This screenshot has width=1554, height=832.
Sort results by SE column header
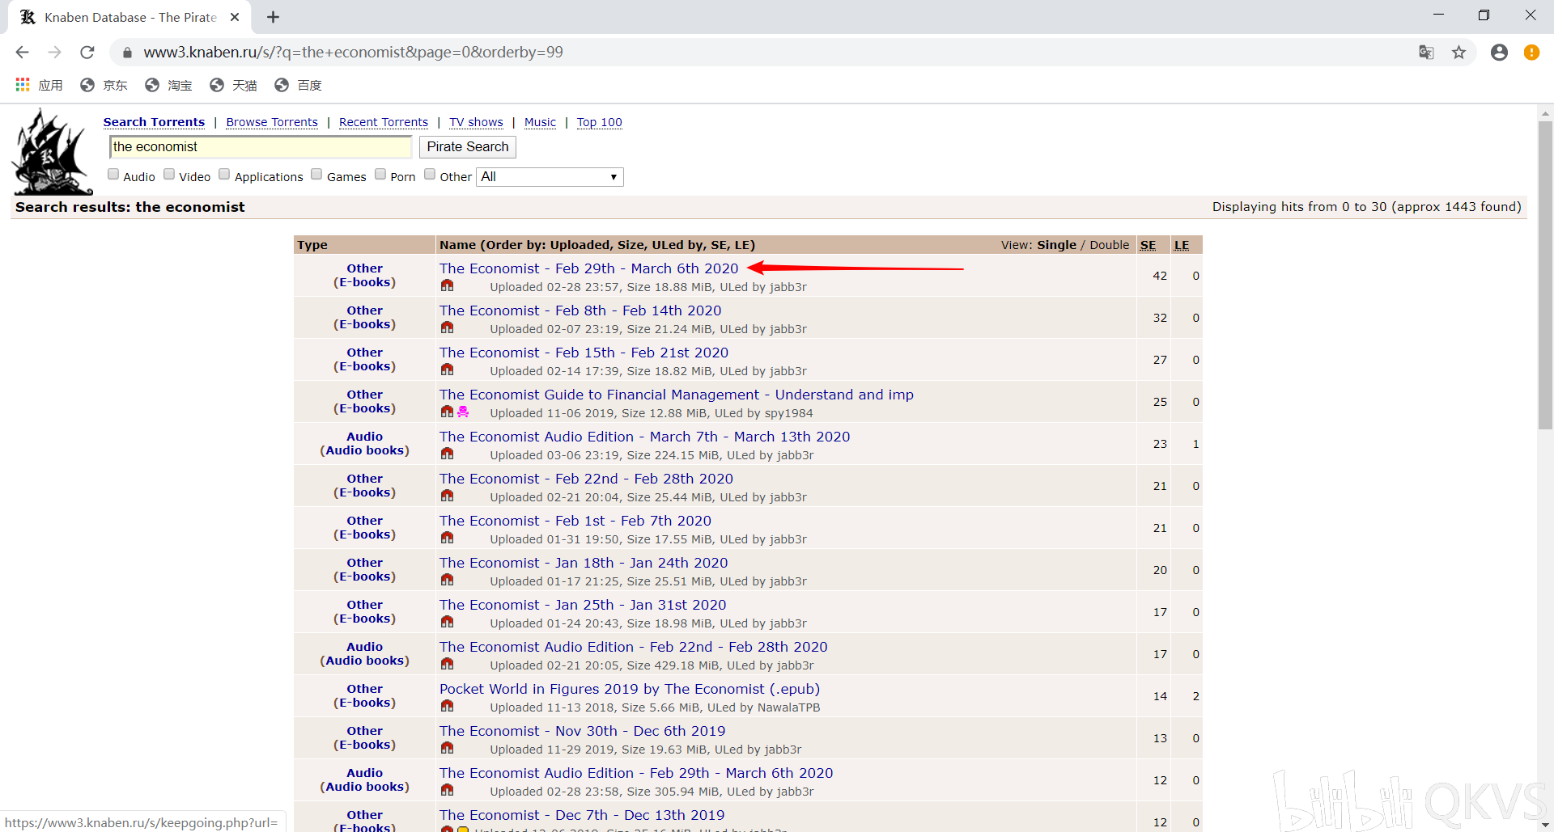click(x=1148, y=245)
